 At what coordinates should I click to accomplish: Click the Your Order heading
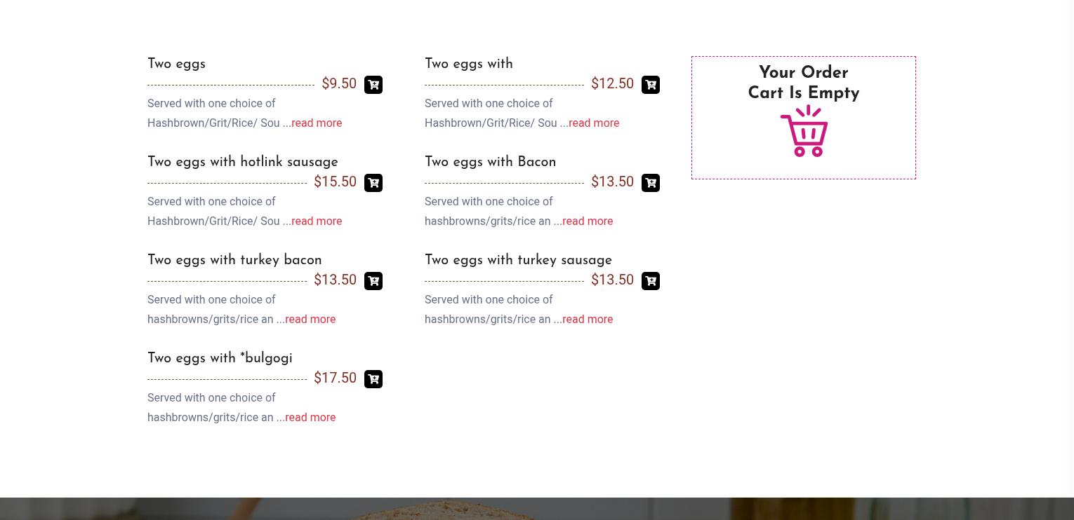804,73
